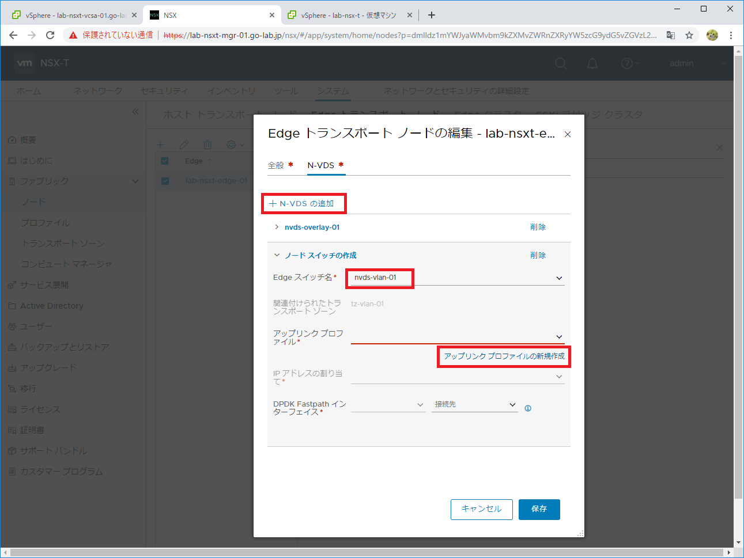This screenshot has width=744, height=558.
Task: Switch to vSphere lab-nsx-t 仮想マシン browser tab
Action: [x=350, y=16]
